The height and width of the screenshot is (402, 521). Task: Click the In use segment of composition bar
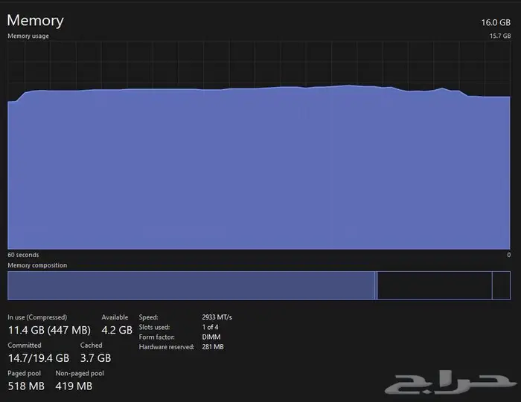(191, 285)
